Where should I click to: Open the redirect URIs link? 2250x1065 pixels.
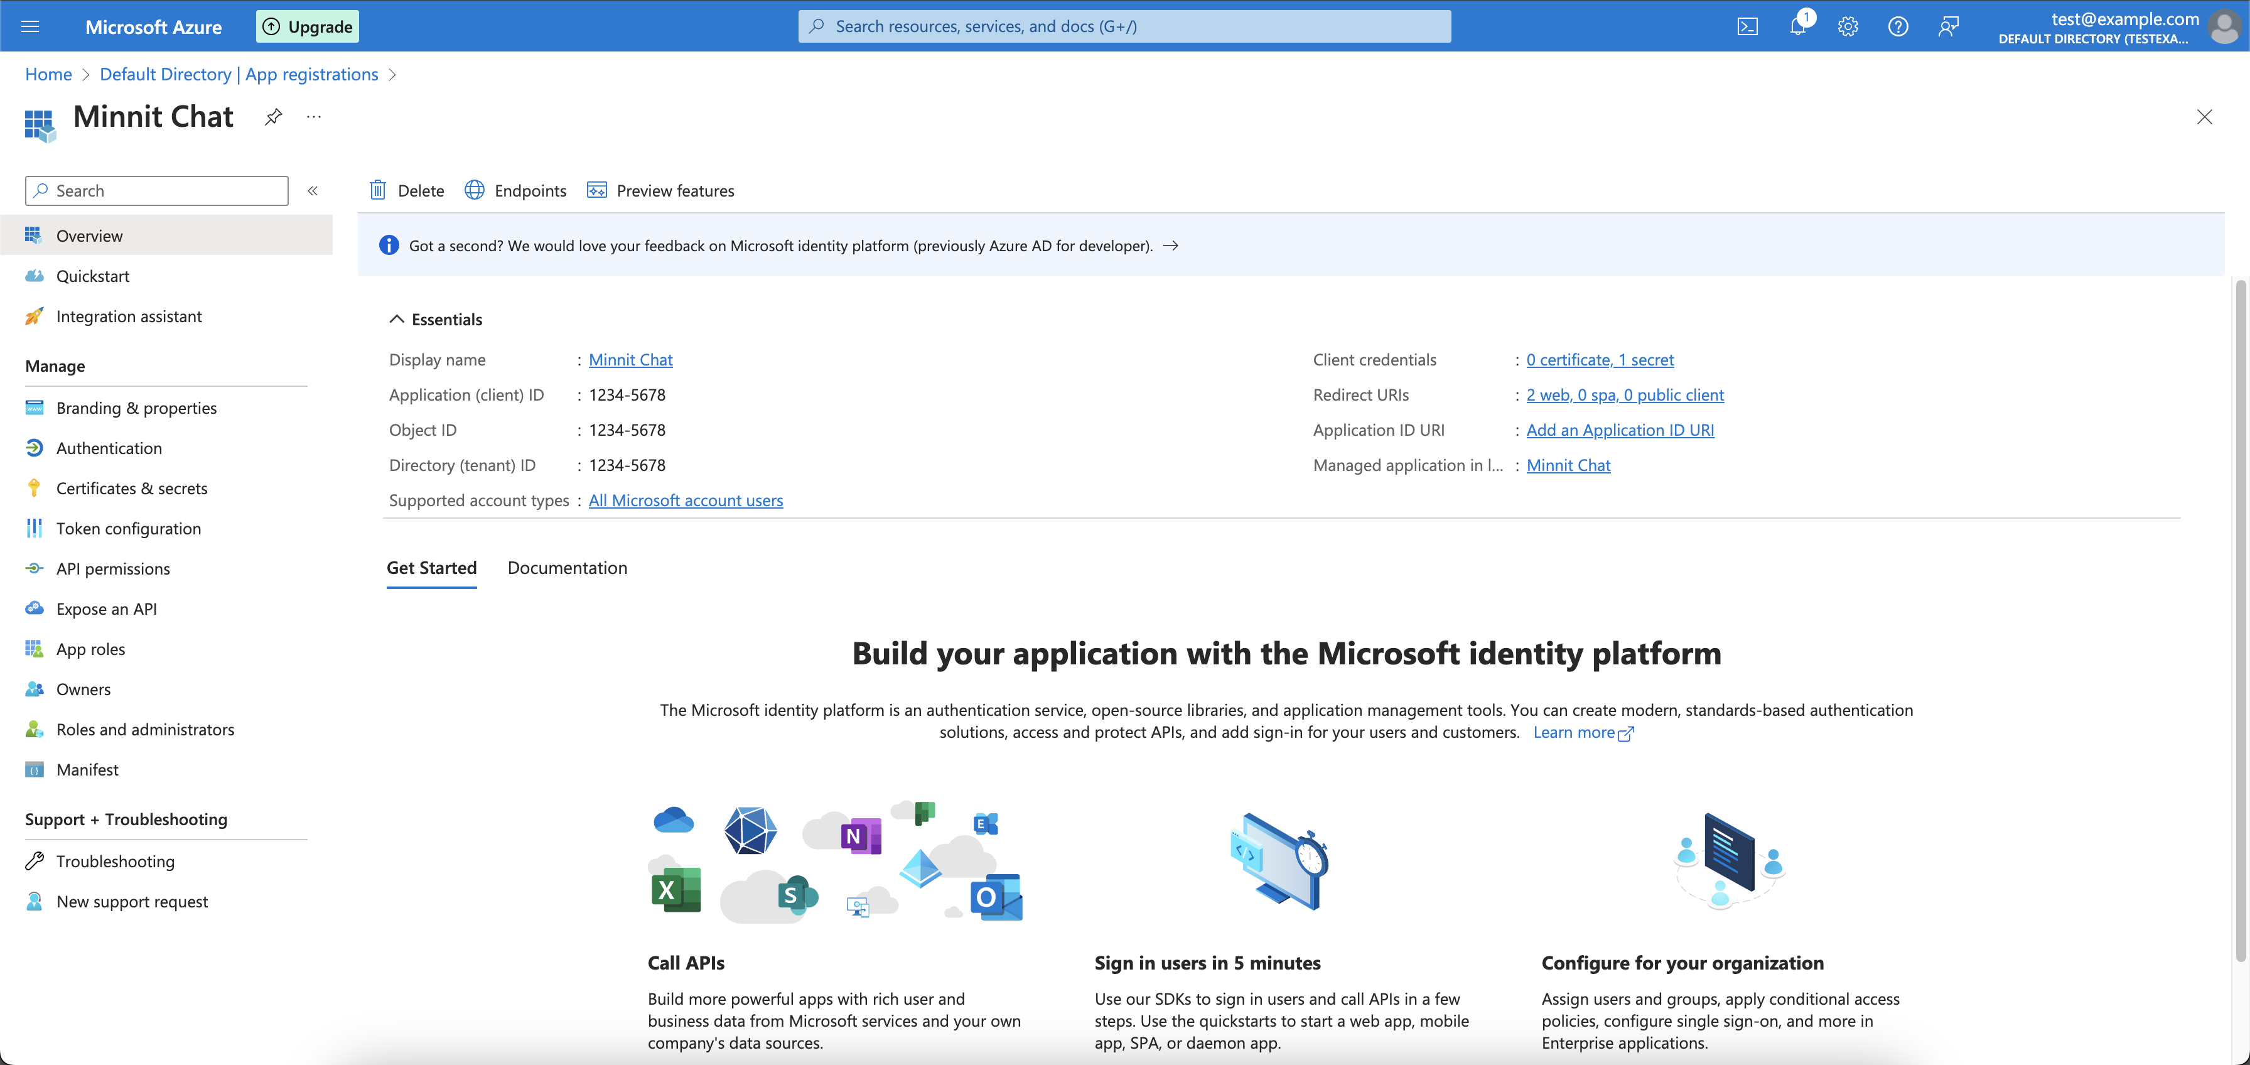tap(1625, 394)
